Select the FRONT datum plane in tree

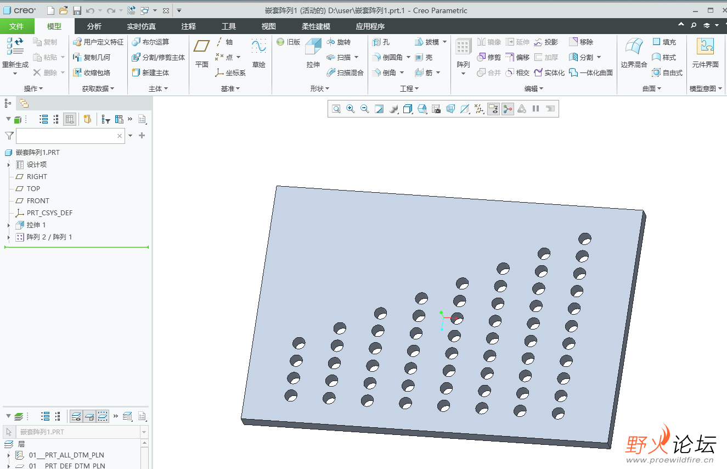pyautogui.click(x=38, y=201)
